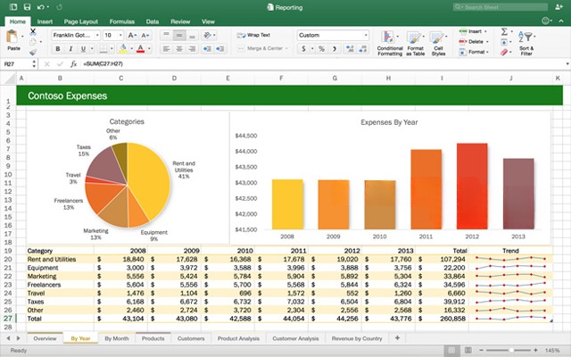The width and height of the screenshot is (571, 357).
Task: Open the Data ribbon tab
Action: tap(153, 21)
